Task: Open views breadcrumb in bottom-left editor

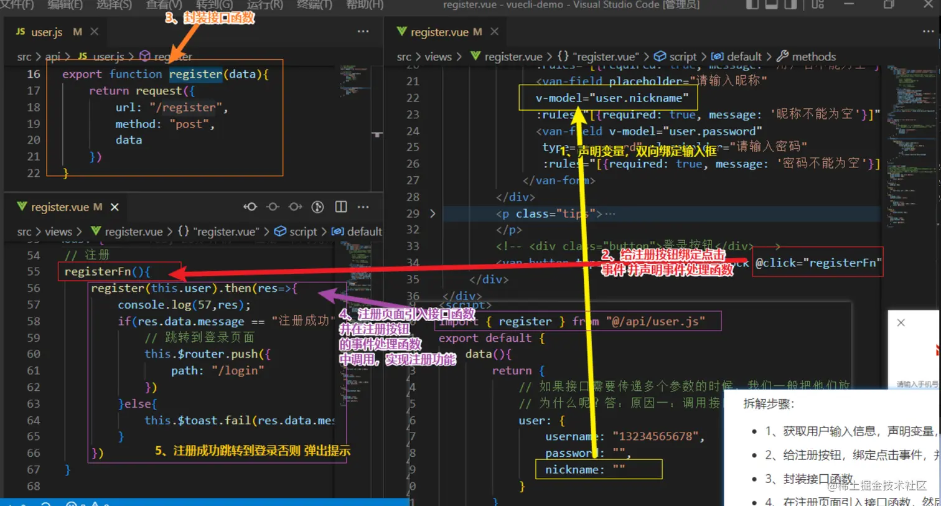Action: point(59,232)
